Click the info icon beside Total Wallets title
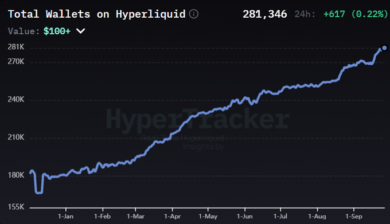390x224 pixels. click(x=193, y=14)
